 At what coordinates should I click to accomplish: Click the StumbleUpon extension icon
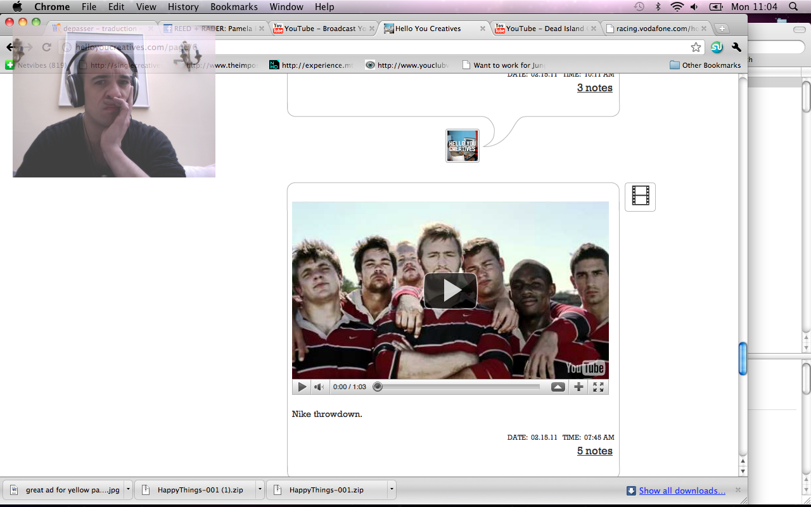(717, 48)
